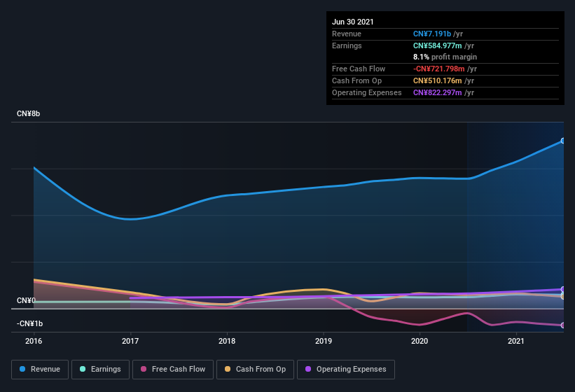This screenshot has width=575, height=392.
Task: Click the 2021 x-axis label
Action: pos(516,341)
